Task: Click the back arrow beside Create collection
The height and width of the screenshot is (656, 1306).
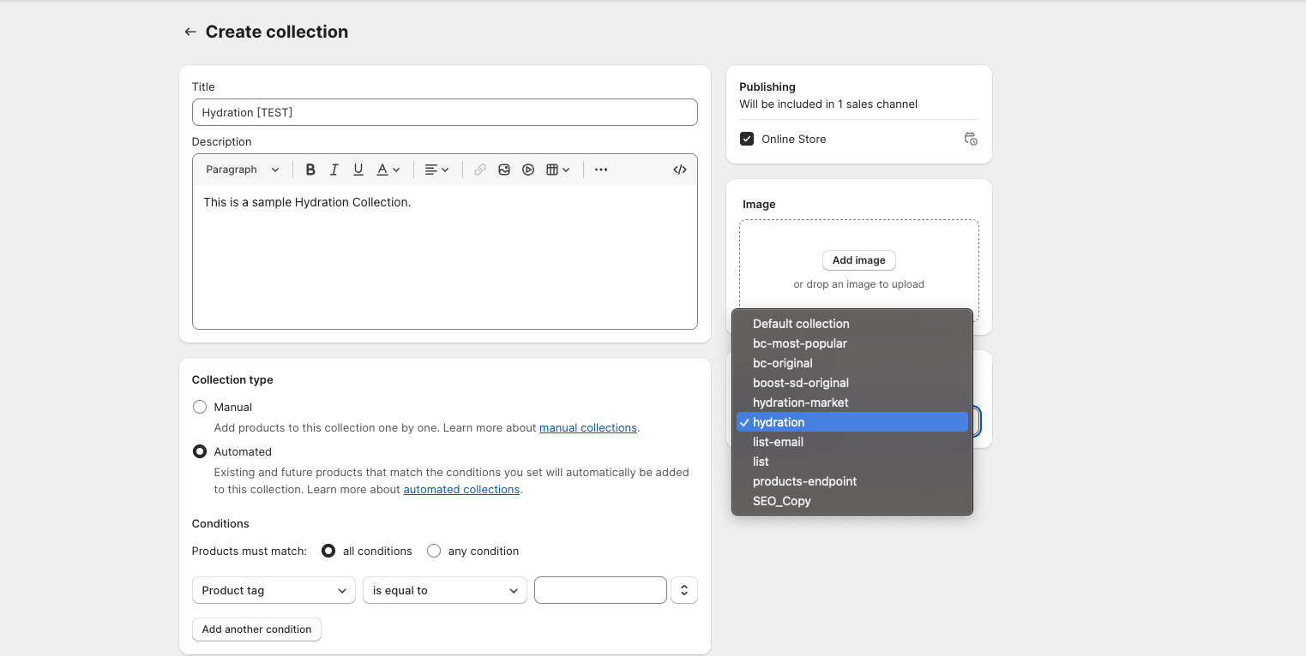Action: [190, 32]
